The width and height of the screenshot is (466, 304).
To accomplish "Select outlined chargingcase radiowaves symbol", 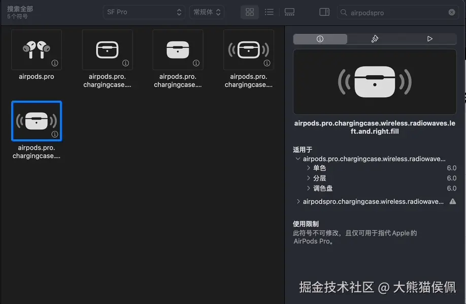I will pos(249,50).
